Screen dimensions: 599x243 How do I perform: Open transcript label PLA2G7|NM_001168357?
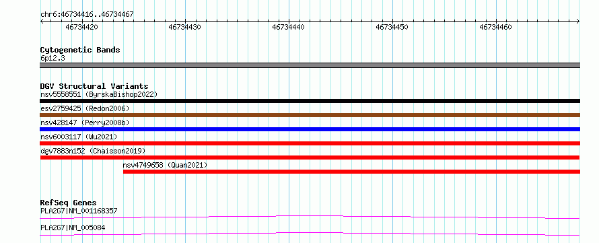click(x=79, y=211)
